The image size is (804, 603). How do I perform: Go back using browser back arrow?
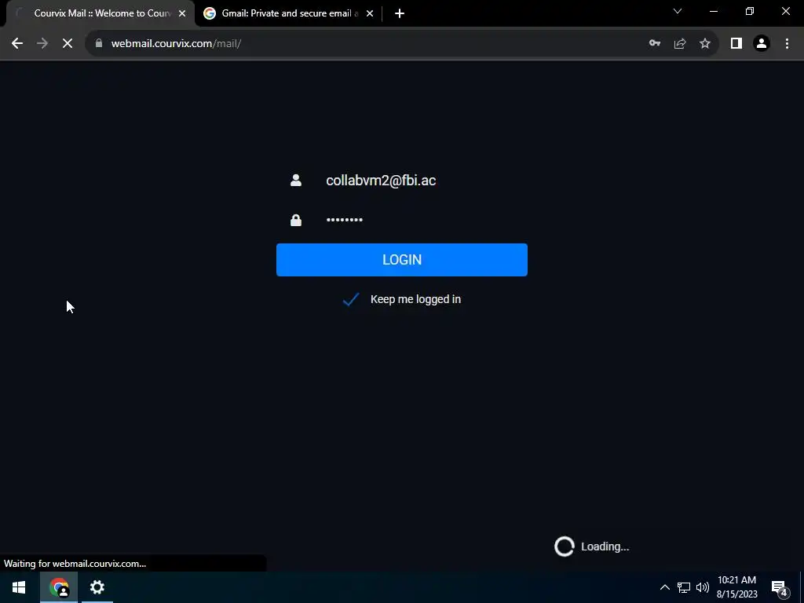[x=17, y=44]
